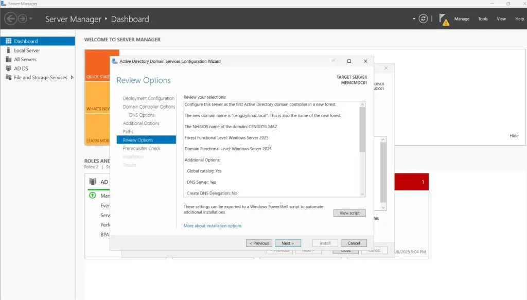Click the review selections scrollbar thumb

(362, 130)
